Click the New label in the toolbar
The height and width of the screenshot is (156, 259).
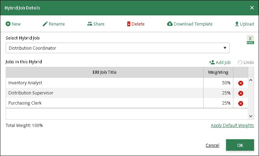16,24
